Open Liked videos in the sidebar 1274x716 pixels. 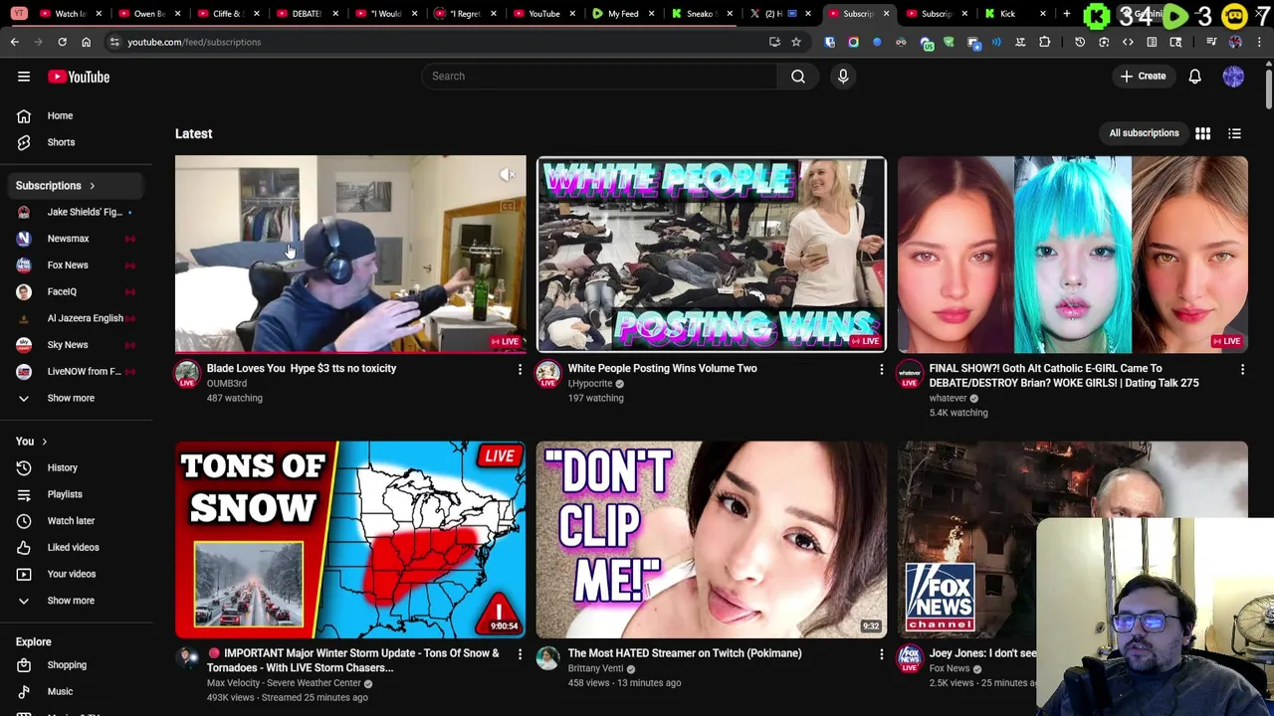(76, 548)
